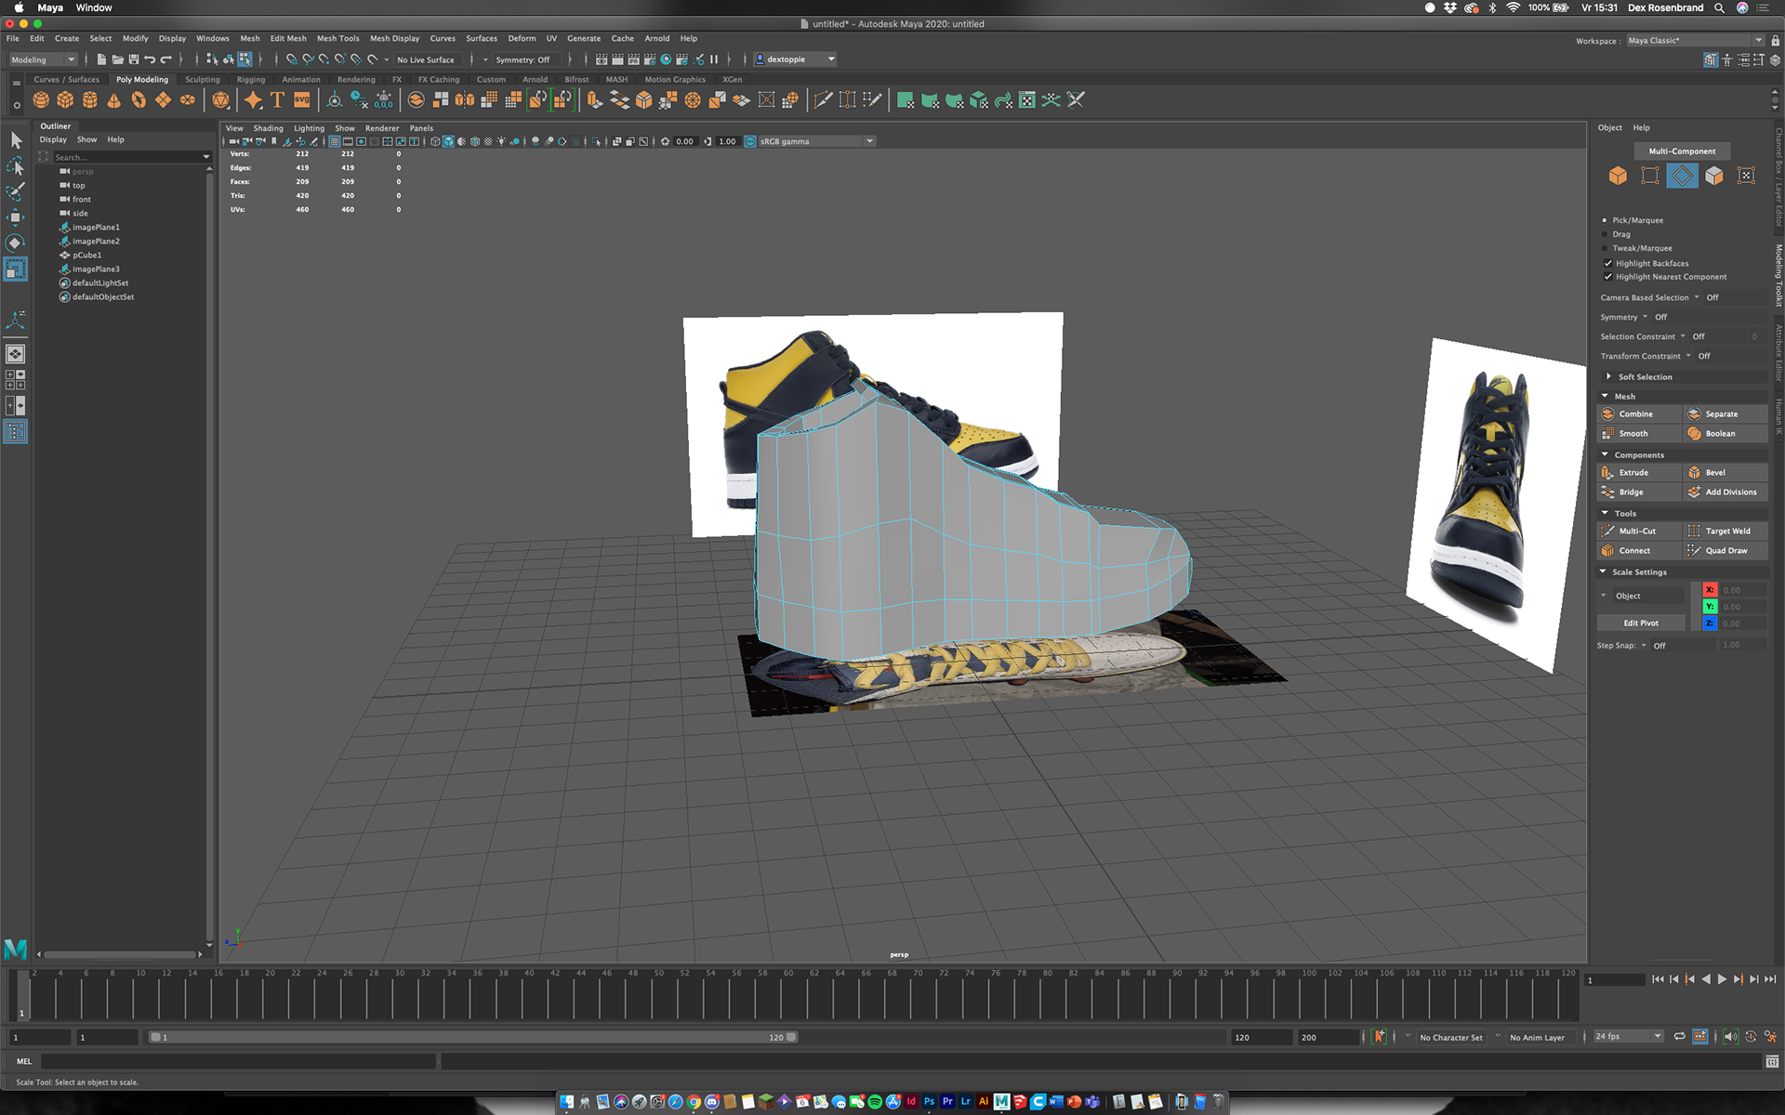Open the Mesh Tools menu
Image resolution: width=1785 pixels, height=1115 pixels.
click(337, 39)
